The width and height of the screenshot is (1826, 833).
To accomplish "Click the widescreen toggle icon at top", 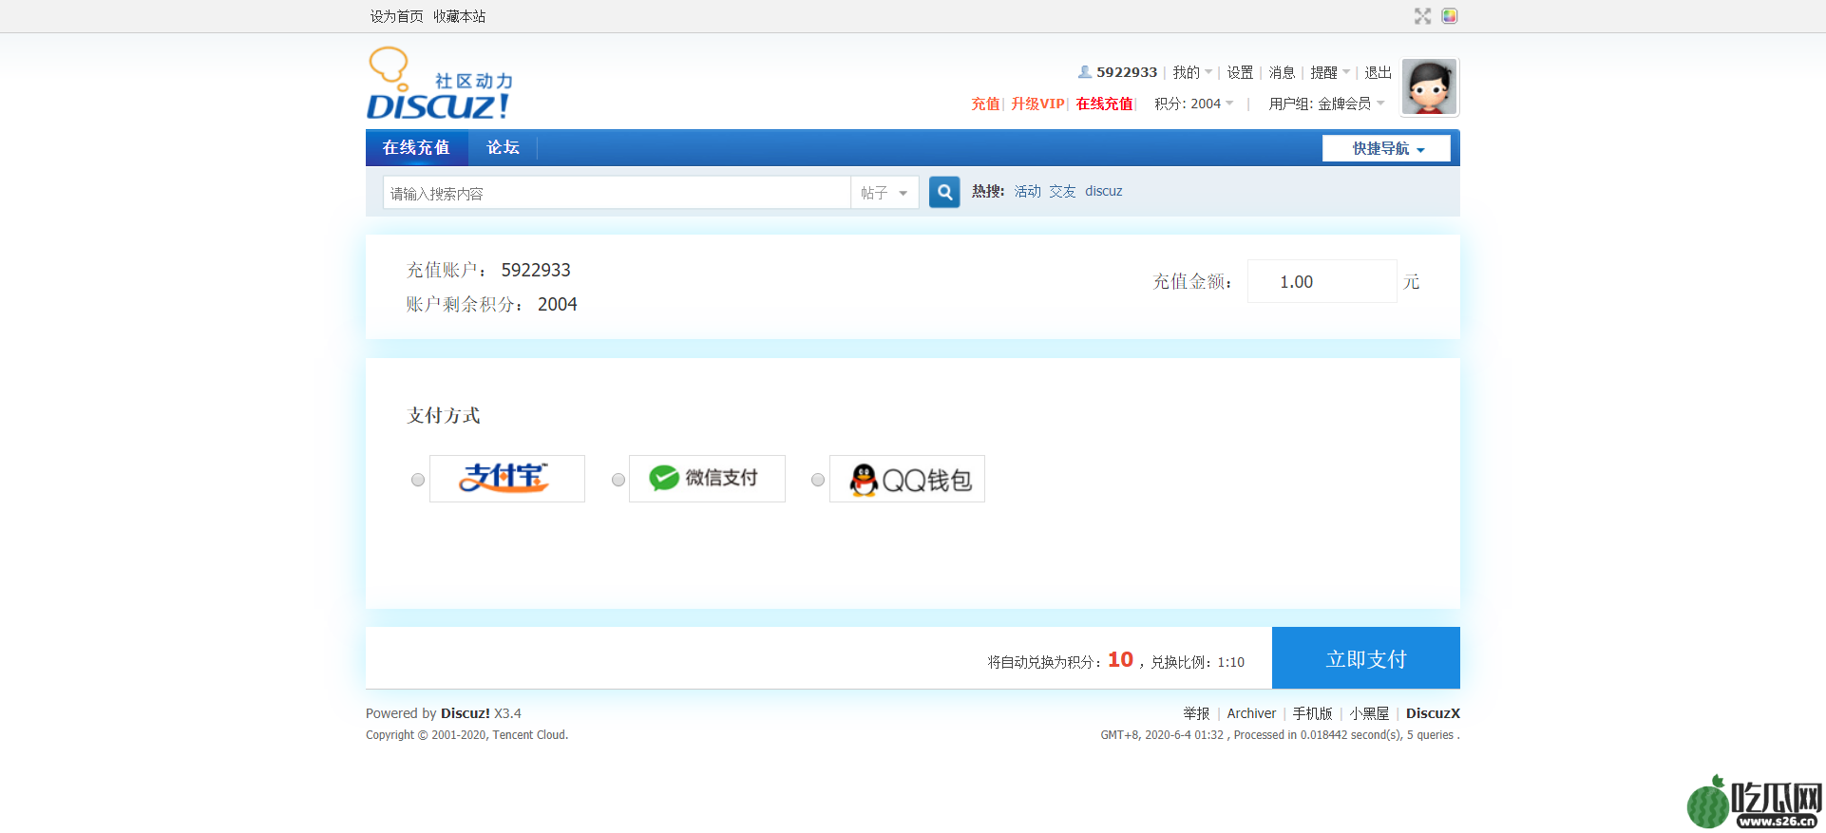I will (1422, 16).
